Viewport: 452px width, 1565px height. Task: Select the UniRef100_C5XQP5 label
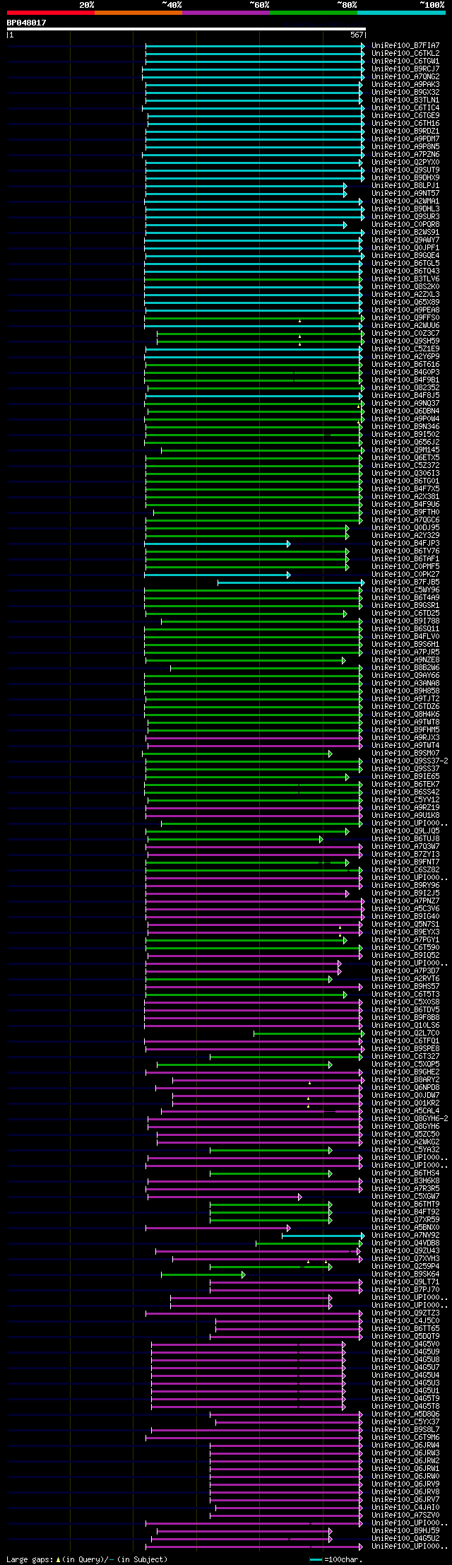coord(405,1064)
